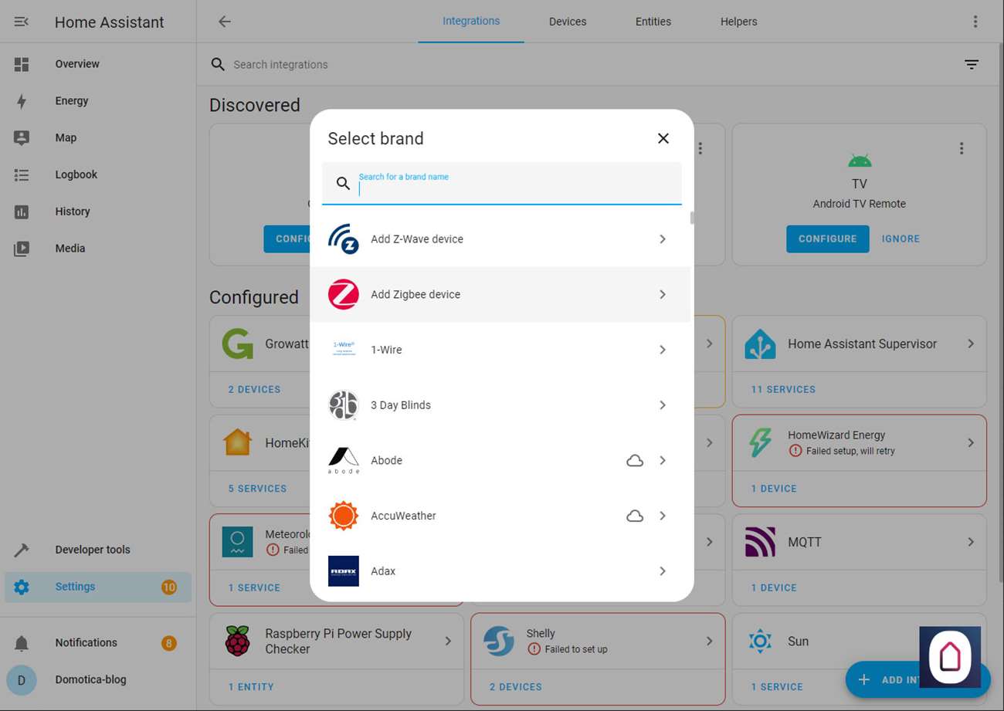Collapse the sidebar menu icon
1004x711 pixels.
[22, 22]
